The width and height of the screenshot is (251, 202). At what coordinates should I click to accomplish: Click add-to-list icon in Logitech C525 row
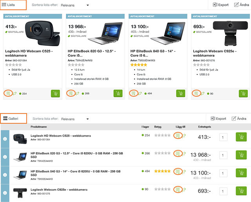[x=178, y=135]
